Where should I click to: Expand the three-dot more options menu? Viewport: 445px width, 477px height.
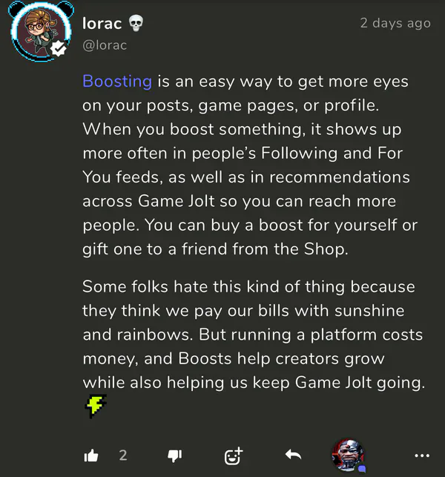[422, 455]
